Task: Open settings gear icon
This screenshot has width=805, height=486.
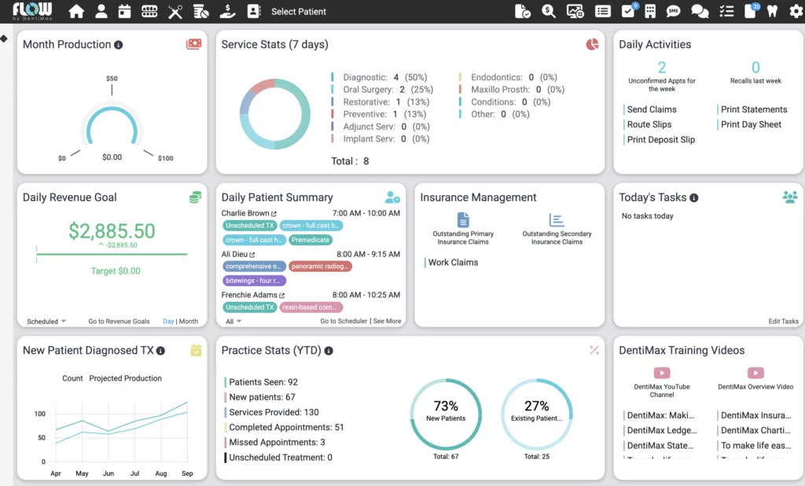Action: click(796, 12)
